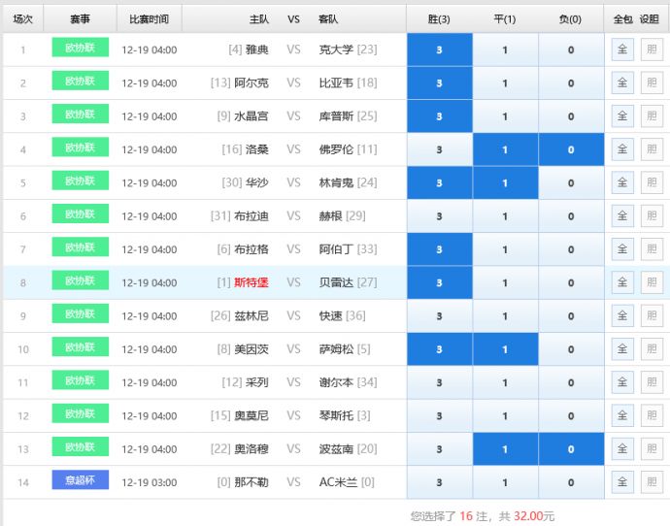Click 全 button for match 2
Image resolution: width=670 pixels, height=526 pixels.
[x=622, y=82]
